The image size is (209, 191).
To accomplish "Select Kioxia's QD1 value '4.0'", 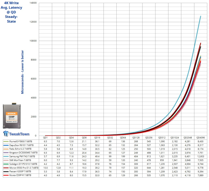I will 46,176.
